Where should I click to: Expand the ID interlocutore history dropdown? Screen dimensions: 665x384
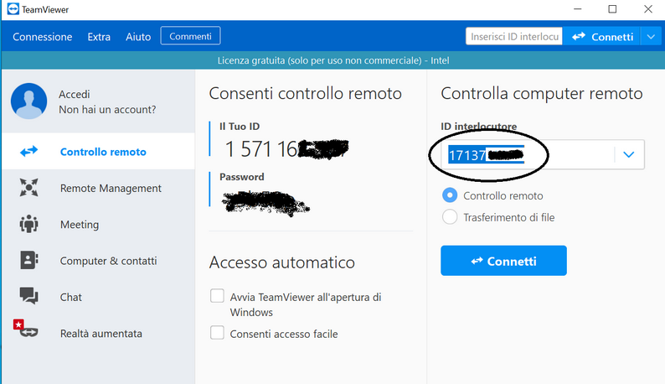click(629, 154)
